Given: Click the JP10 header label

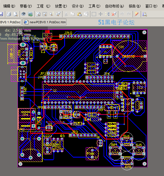Looking at the screenshot, I should point(68,33).
